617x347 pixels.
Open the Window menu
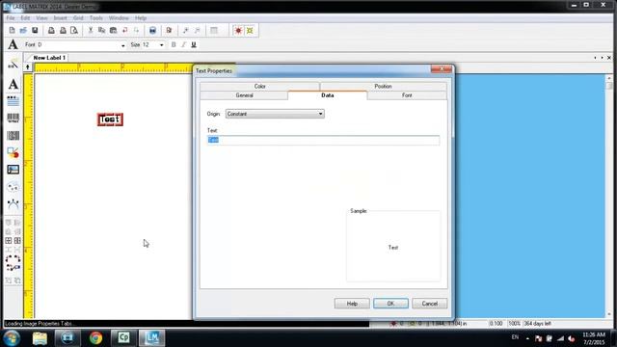click(x=119, y=18)
